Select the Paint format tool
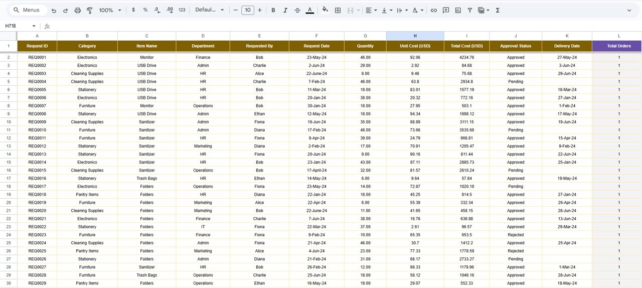This screenshot has height=288, width=642. pyautogui.click(x=89, y=10)
